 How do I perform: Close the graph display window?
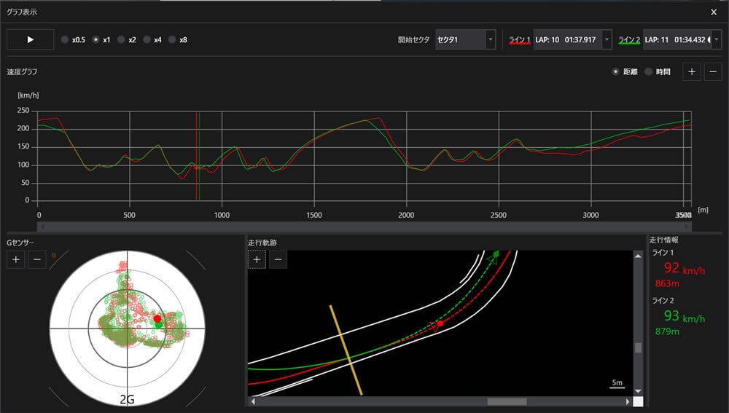713,12
